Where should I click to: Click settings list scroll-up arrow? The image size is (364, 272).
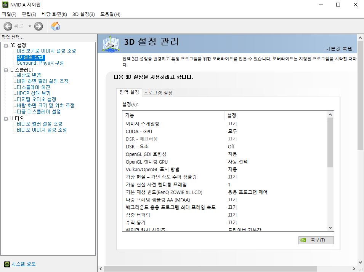click(330, 115)
